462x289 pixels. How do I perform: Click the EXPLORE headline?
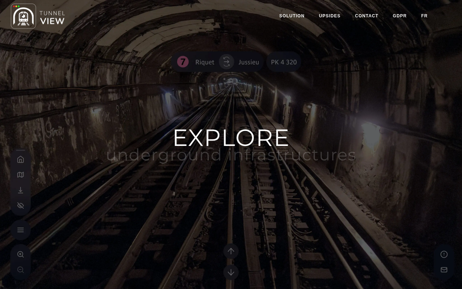pyautogui.click(x=231, y=138)
